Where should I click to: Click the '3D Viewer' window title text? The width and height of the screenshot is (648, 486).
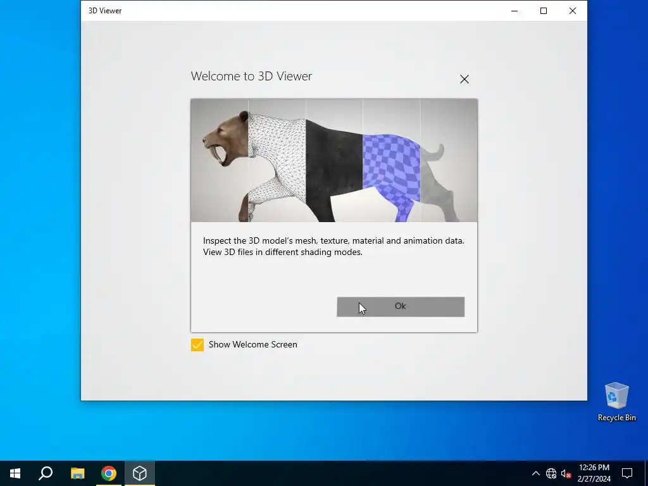(105, 11)
